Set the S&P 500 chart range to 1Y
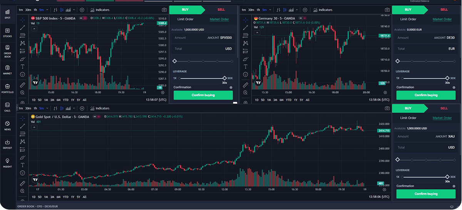Viewport: 462px width, 210px height. coord(73,100)
